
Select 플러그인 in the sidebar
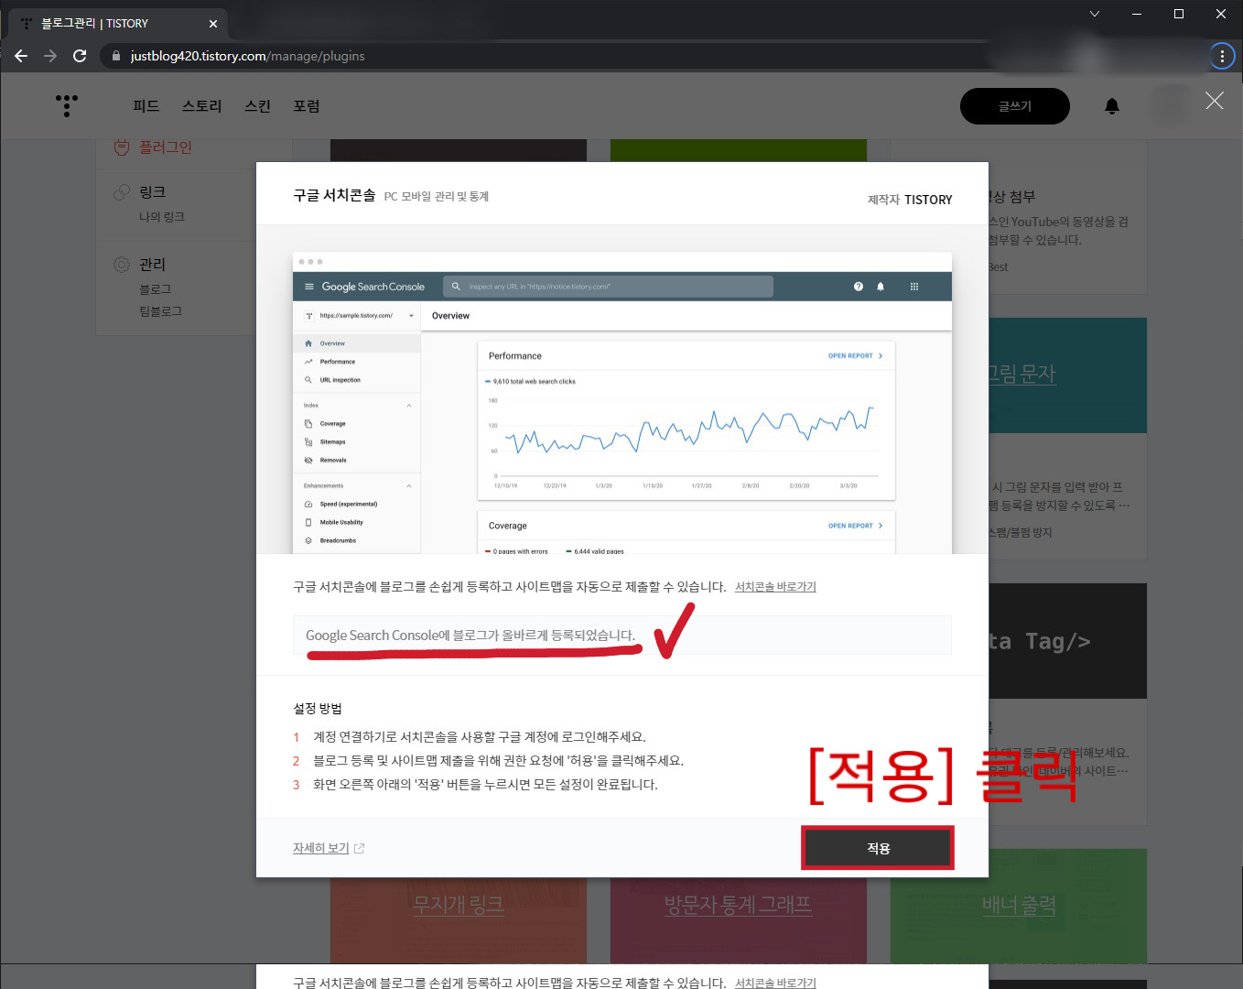[x=166, y=147]
